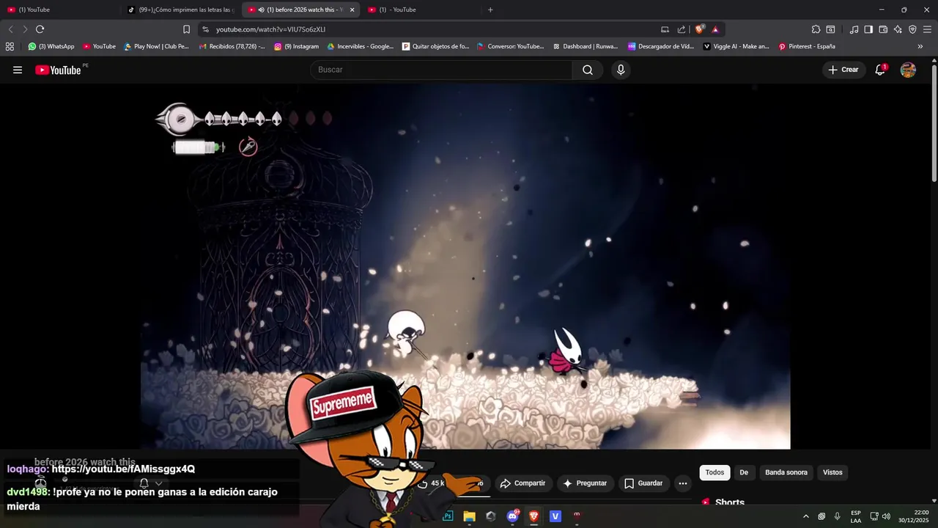This screenshot has height=528, width=938.
Task: Open the Brave VPN shield icon
Action: point(912,29)
